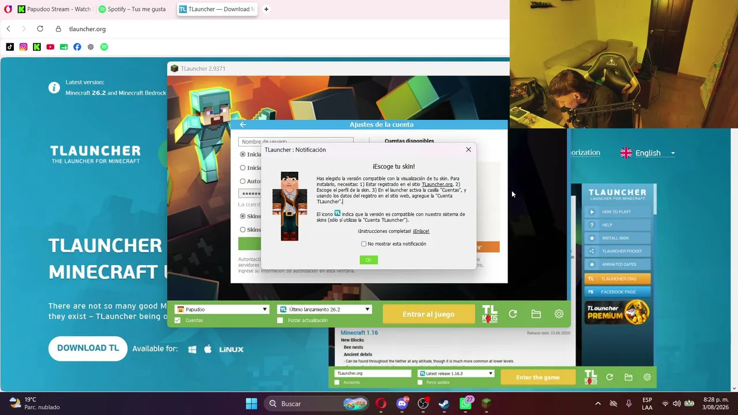Open the Kick bookmark in the bookmarks bar
The height and width of the screenshot is (415, 738).
37,47
